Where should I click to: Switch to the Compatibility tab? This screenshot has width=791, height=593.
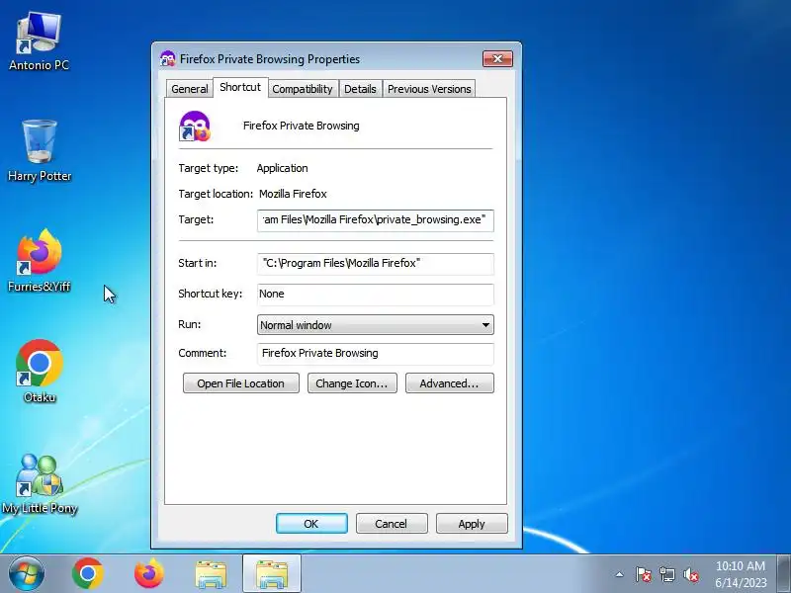pos(303,89)
